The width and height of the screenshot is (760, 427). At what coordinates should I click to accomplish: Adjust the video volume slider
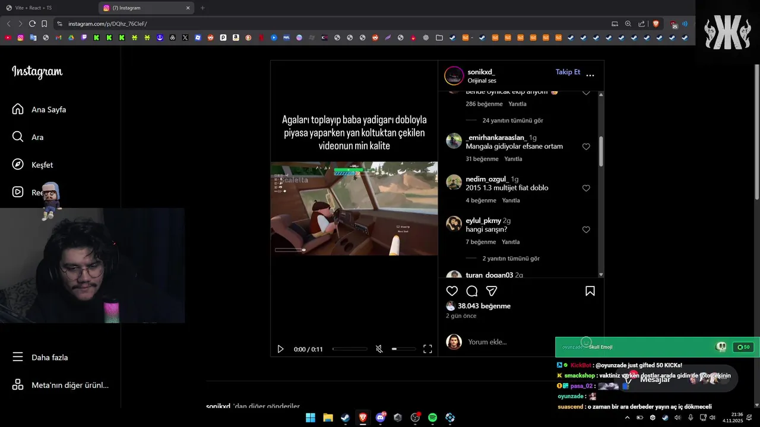[x=404, y=349]
